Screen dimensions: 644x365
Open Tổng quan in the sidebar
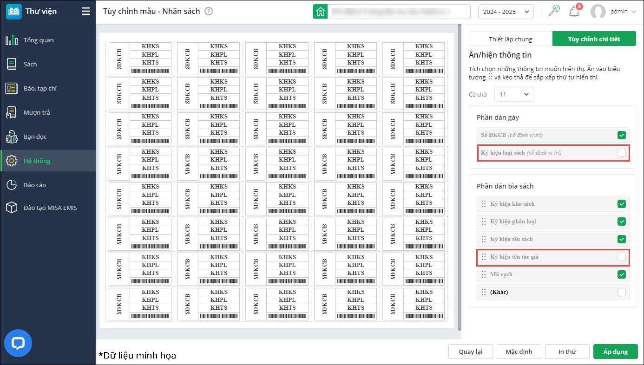pyautogui.click(x=48, y=40)
